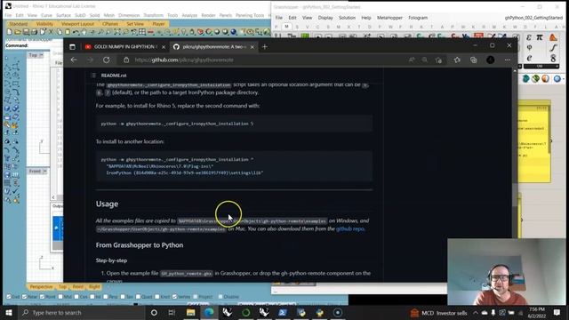Click the Windows taskbar search box

[x=81, y=312]
